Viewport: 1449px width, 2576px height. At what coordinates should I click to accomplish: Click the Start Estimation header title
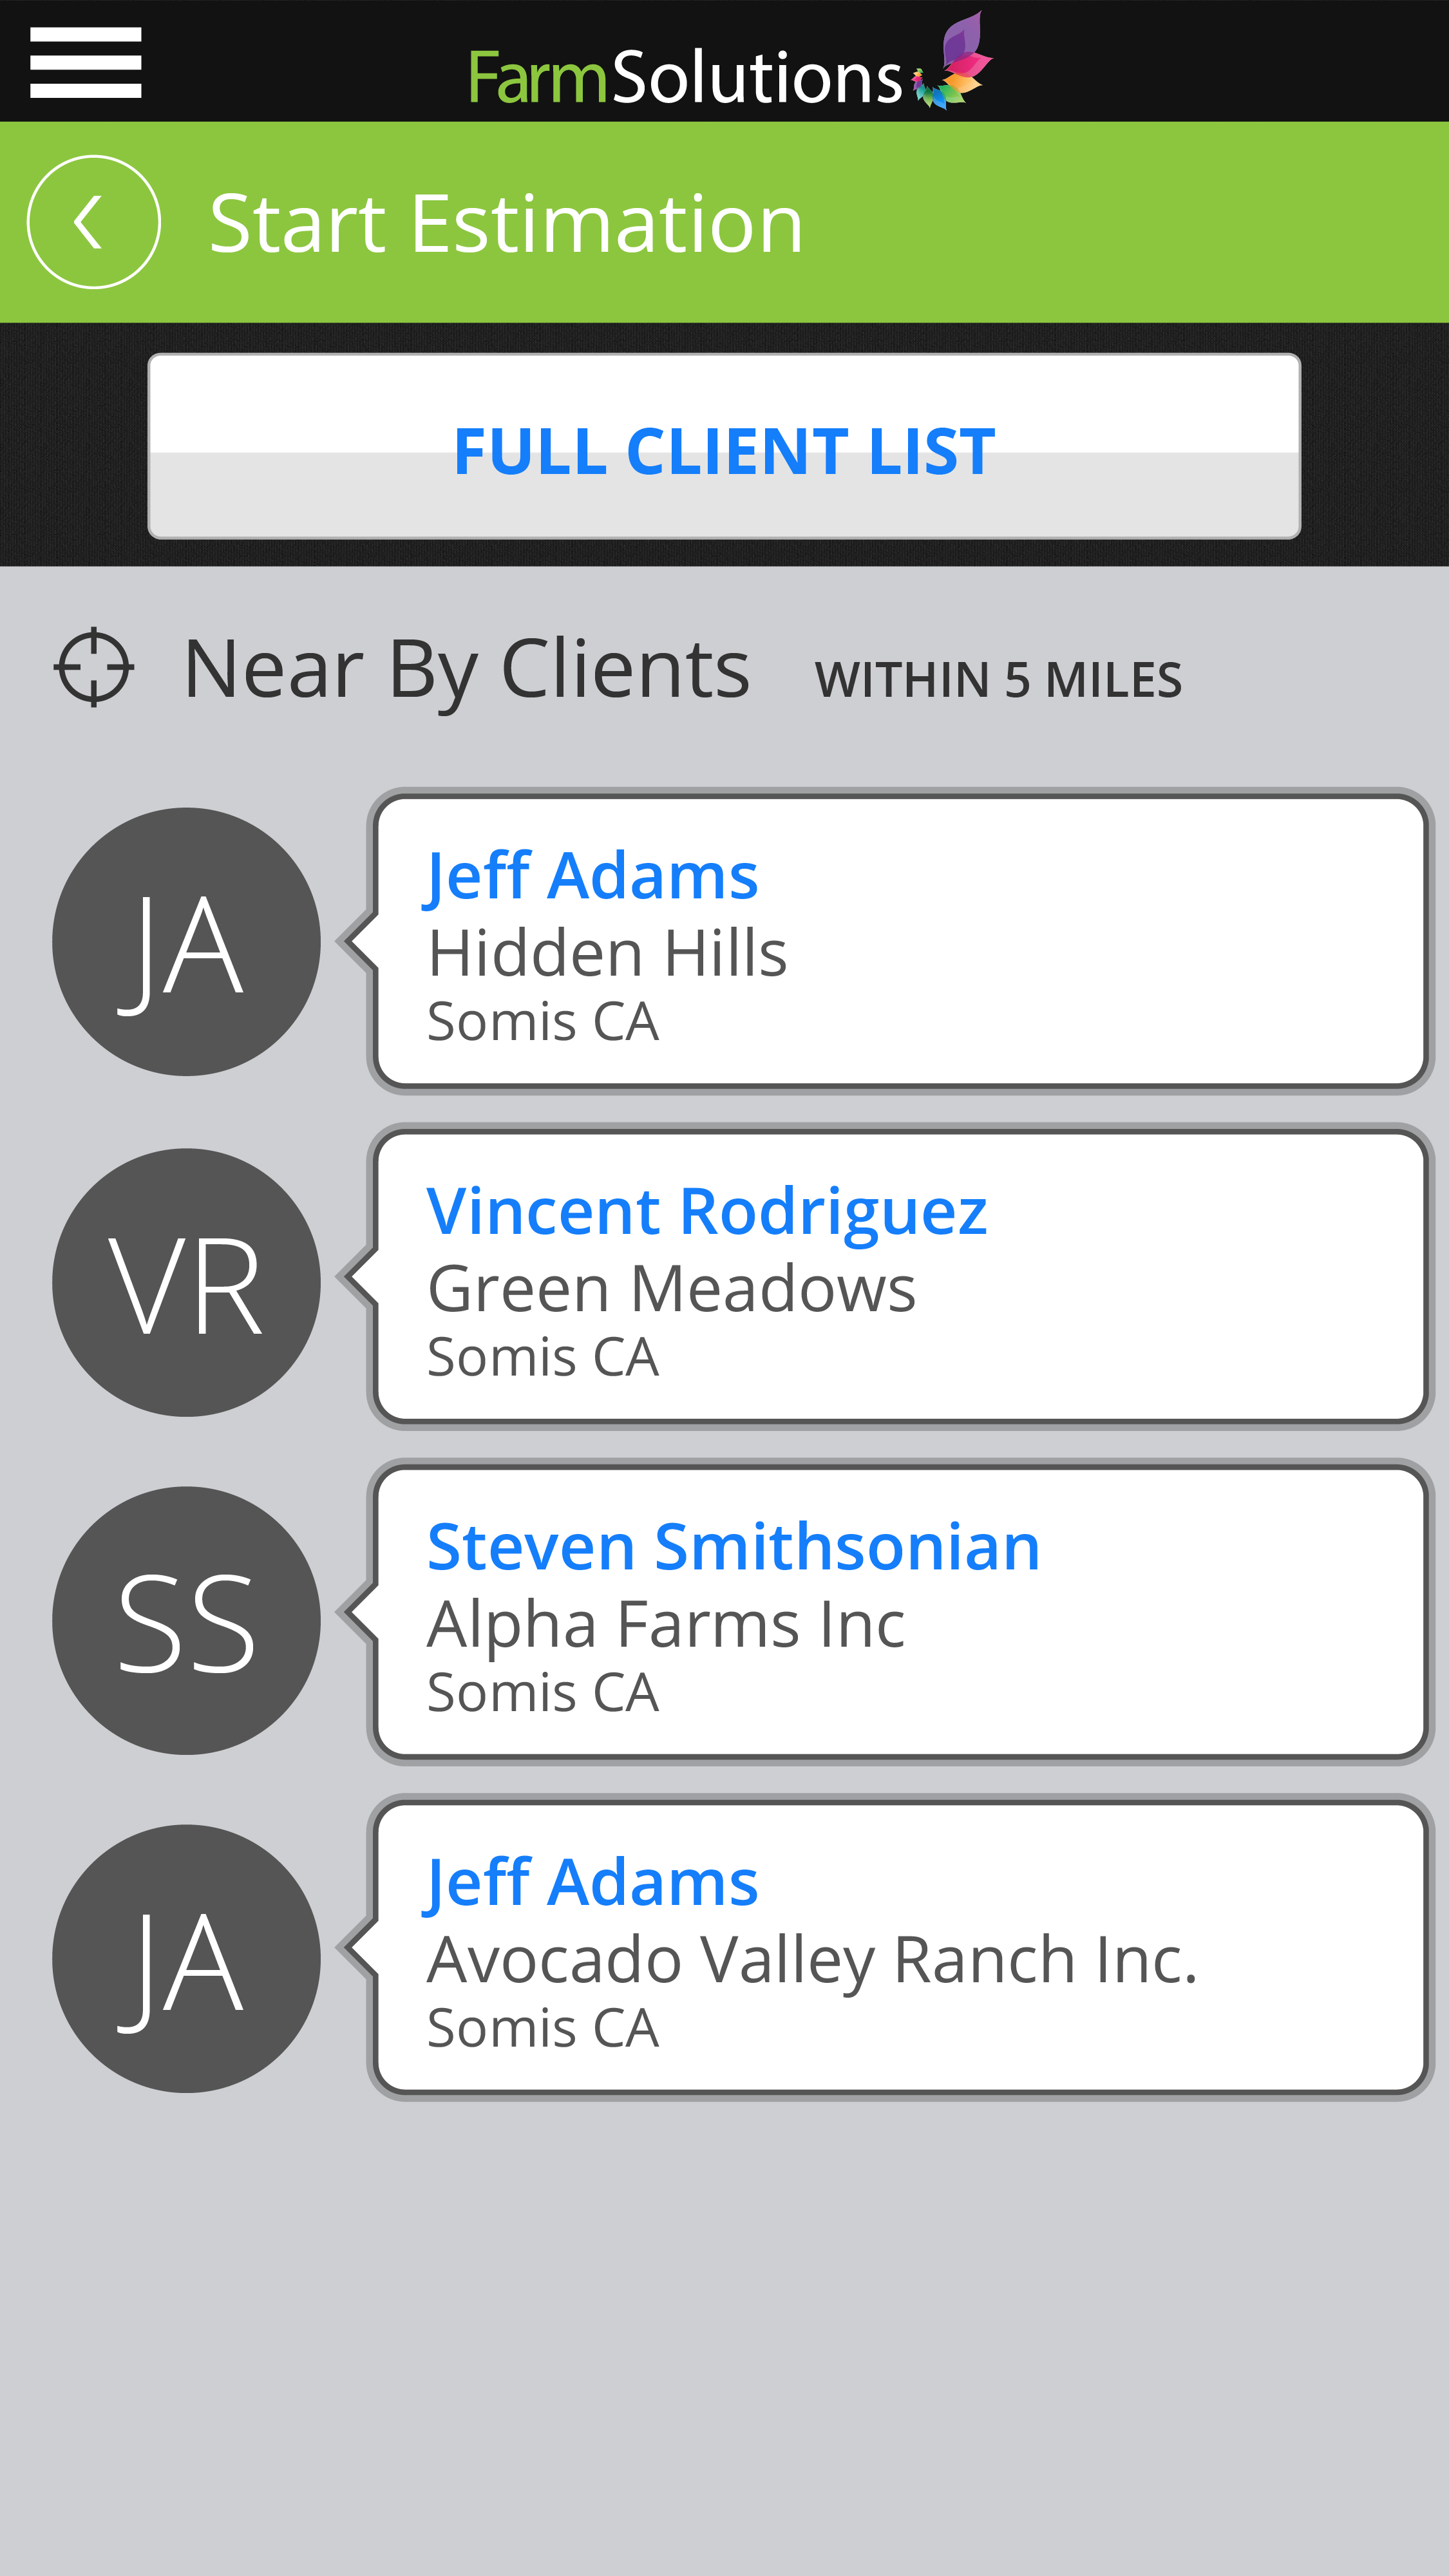pyautogui.click(x=506, y=223)
